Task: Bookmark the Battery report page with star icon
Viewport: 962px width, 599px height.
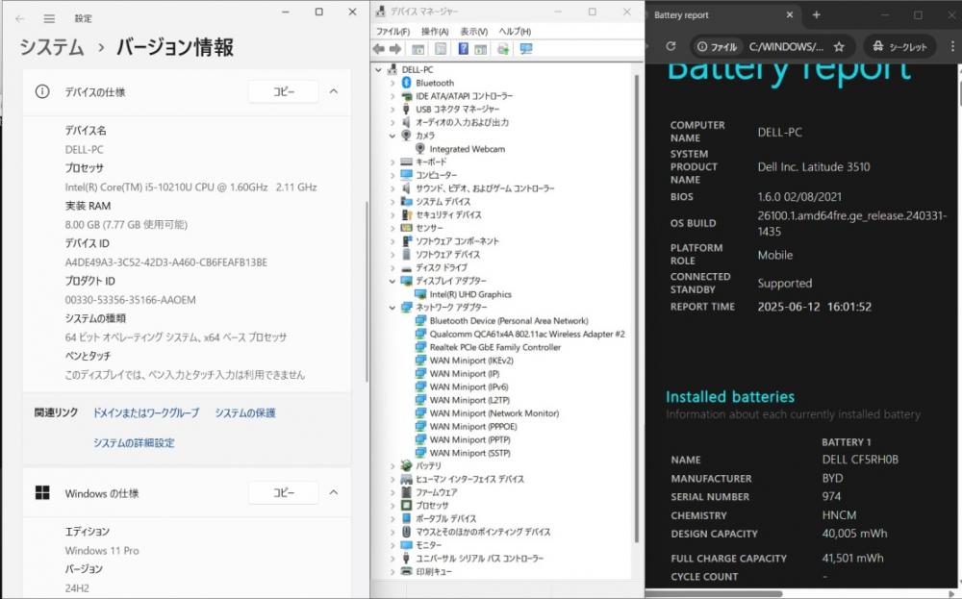Action: click(x=839, y=46)
